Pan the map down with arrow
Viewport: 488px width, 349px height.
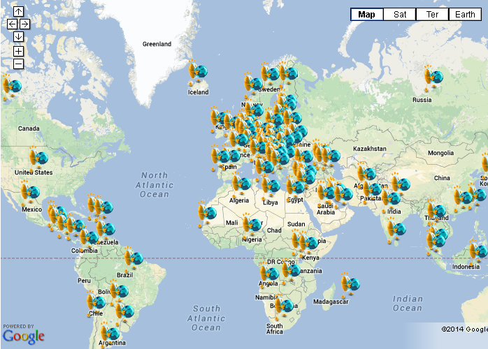point(18,37)
